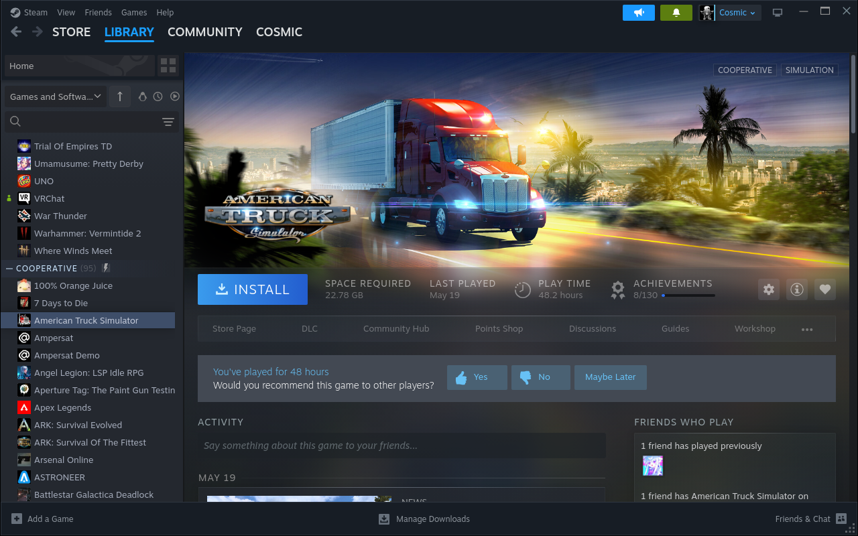This screenshot has height=536, width=858.
Task: Open Friends & Chat
Action: point(811,519)
